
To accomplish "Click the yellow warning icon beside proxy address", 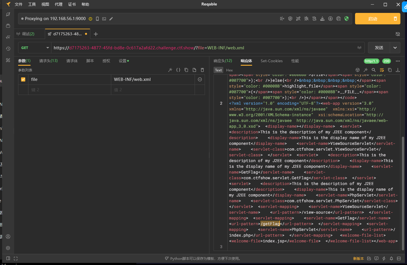I will [x=90, y=19].
